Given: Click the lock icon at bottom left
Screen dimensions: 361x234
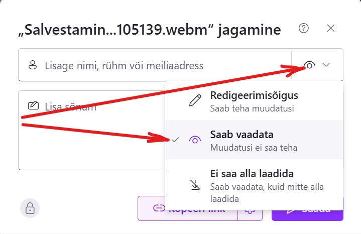Looking at the screenshot, I should (30, 208).
